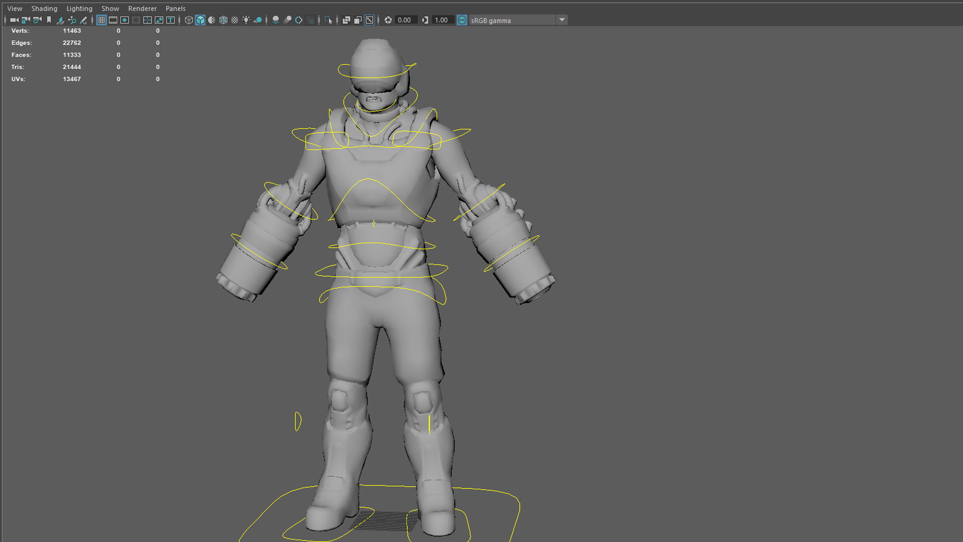Open the Show menu

(110, 9)
